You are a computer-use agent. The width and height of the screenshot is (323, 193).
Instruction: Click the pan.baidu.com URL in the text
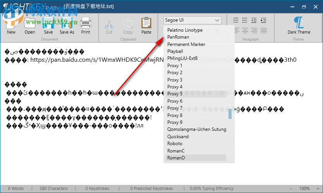[x=97, y=60]
